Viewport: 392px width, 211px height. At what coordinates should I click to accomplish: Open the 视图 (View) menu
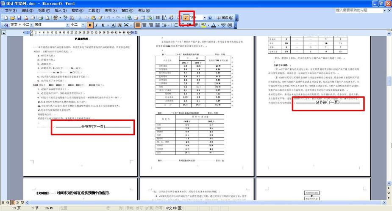coord(44,11)
